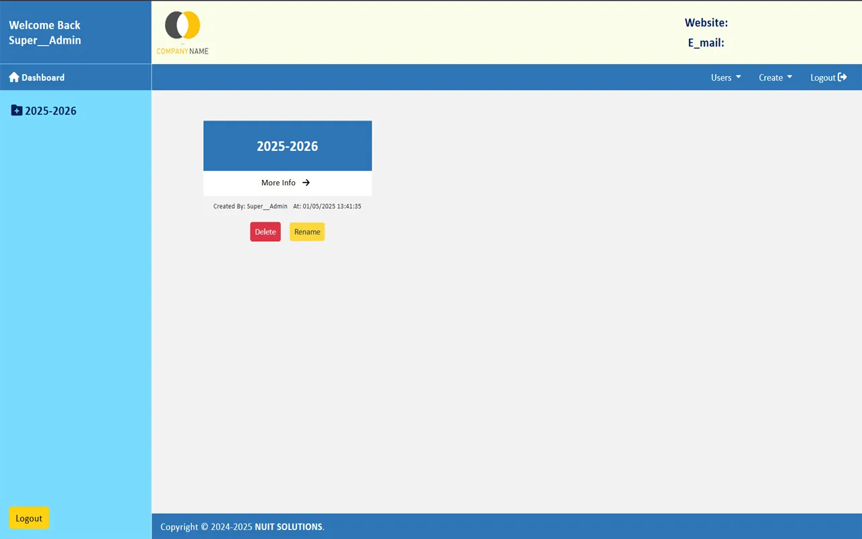The height and width of the screenshot is (539, 862).
Task: Open More Info for the 2025-2026 card
Action: coord(279,183)
